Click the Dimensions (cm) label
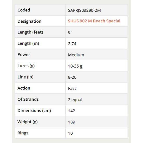Image resolution: width=143 pixels, height=143 pixels. coord(34,110)
